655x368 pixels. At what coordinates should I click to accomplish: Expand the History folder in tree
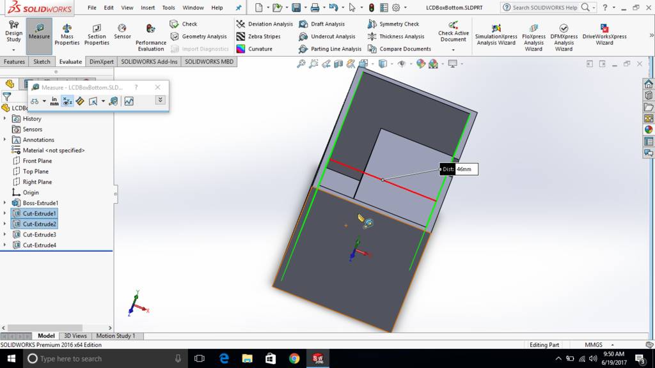pyautogui.click(x=5, y=118)
